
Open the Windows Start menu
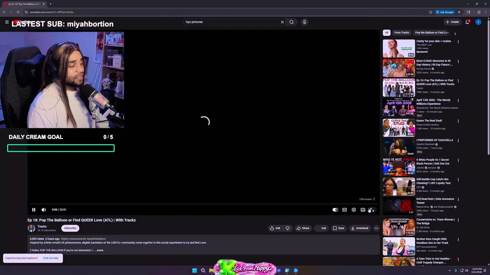(x=194, y=270)
